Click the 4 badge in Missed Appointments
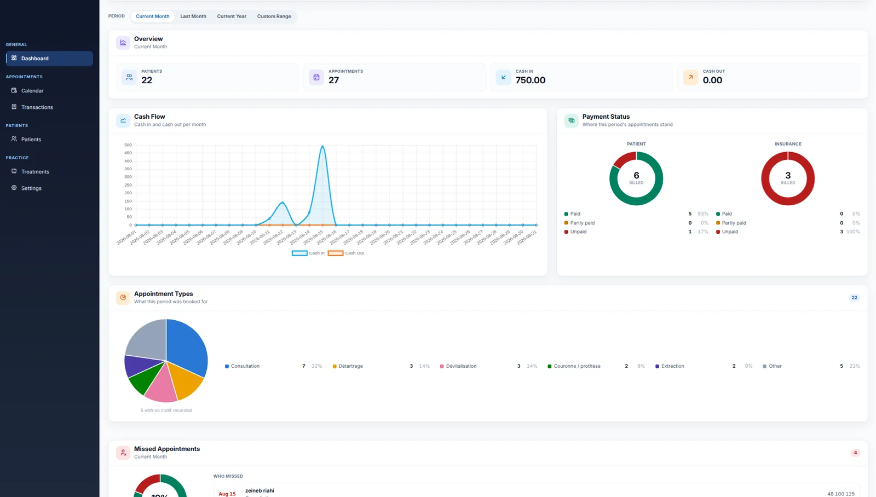 [855, 453]
